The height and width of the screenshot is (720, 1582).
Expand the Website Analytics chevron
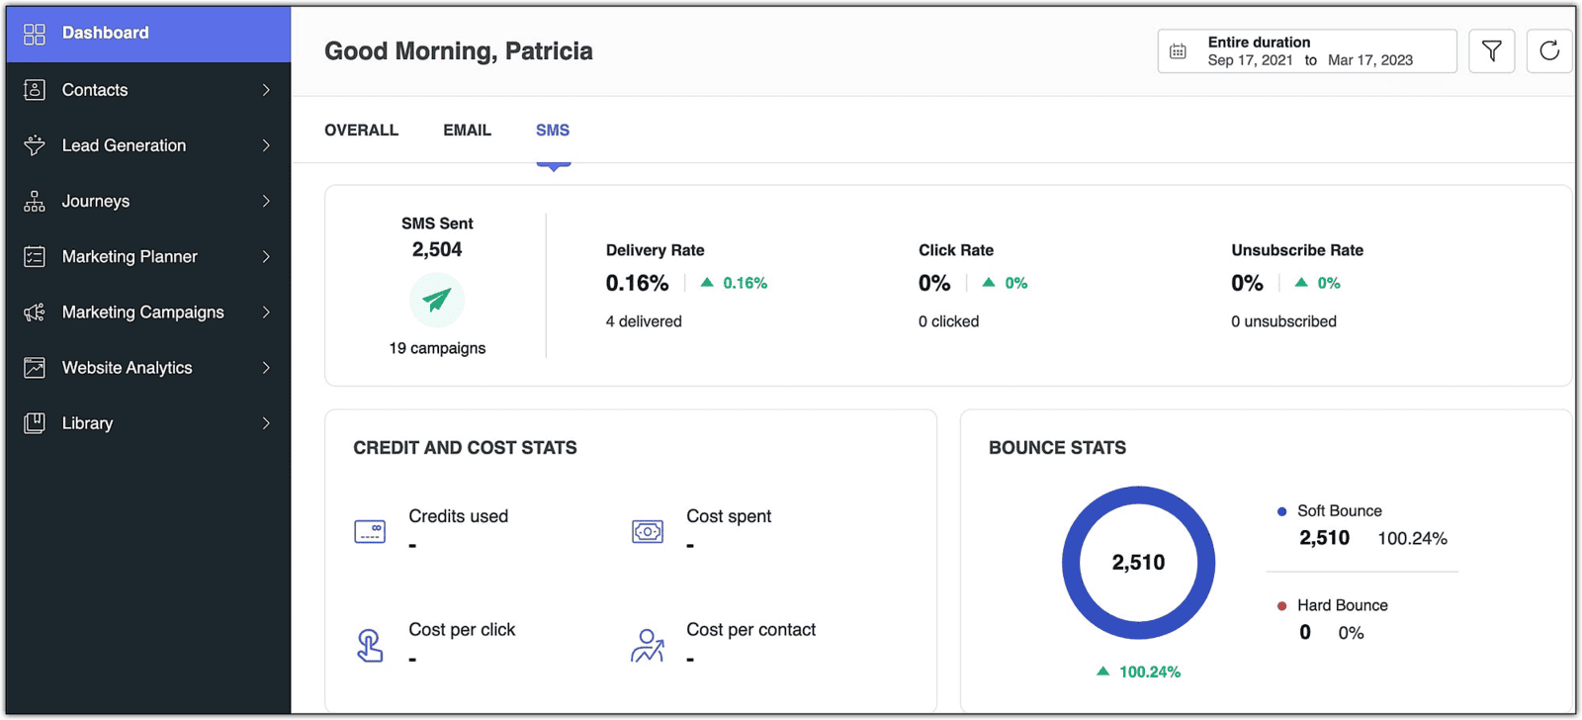266,368
